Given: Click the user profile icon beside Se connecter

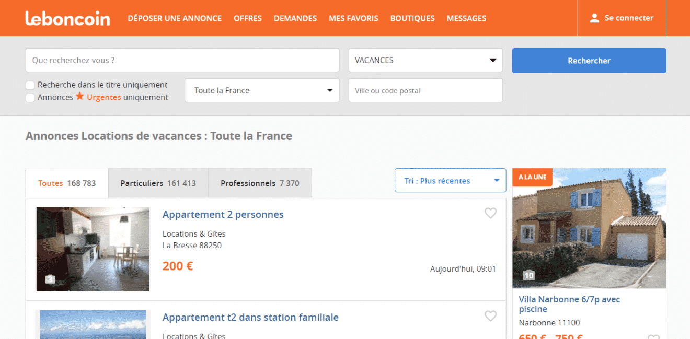Looking at the screenshot, I should coord(594,18).
